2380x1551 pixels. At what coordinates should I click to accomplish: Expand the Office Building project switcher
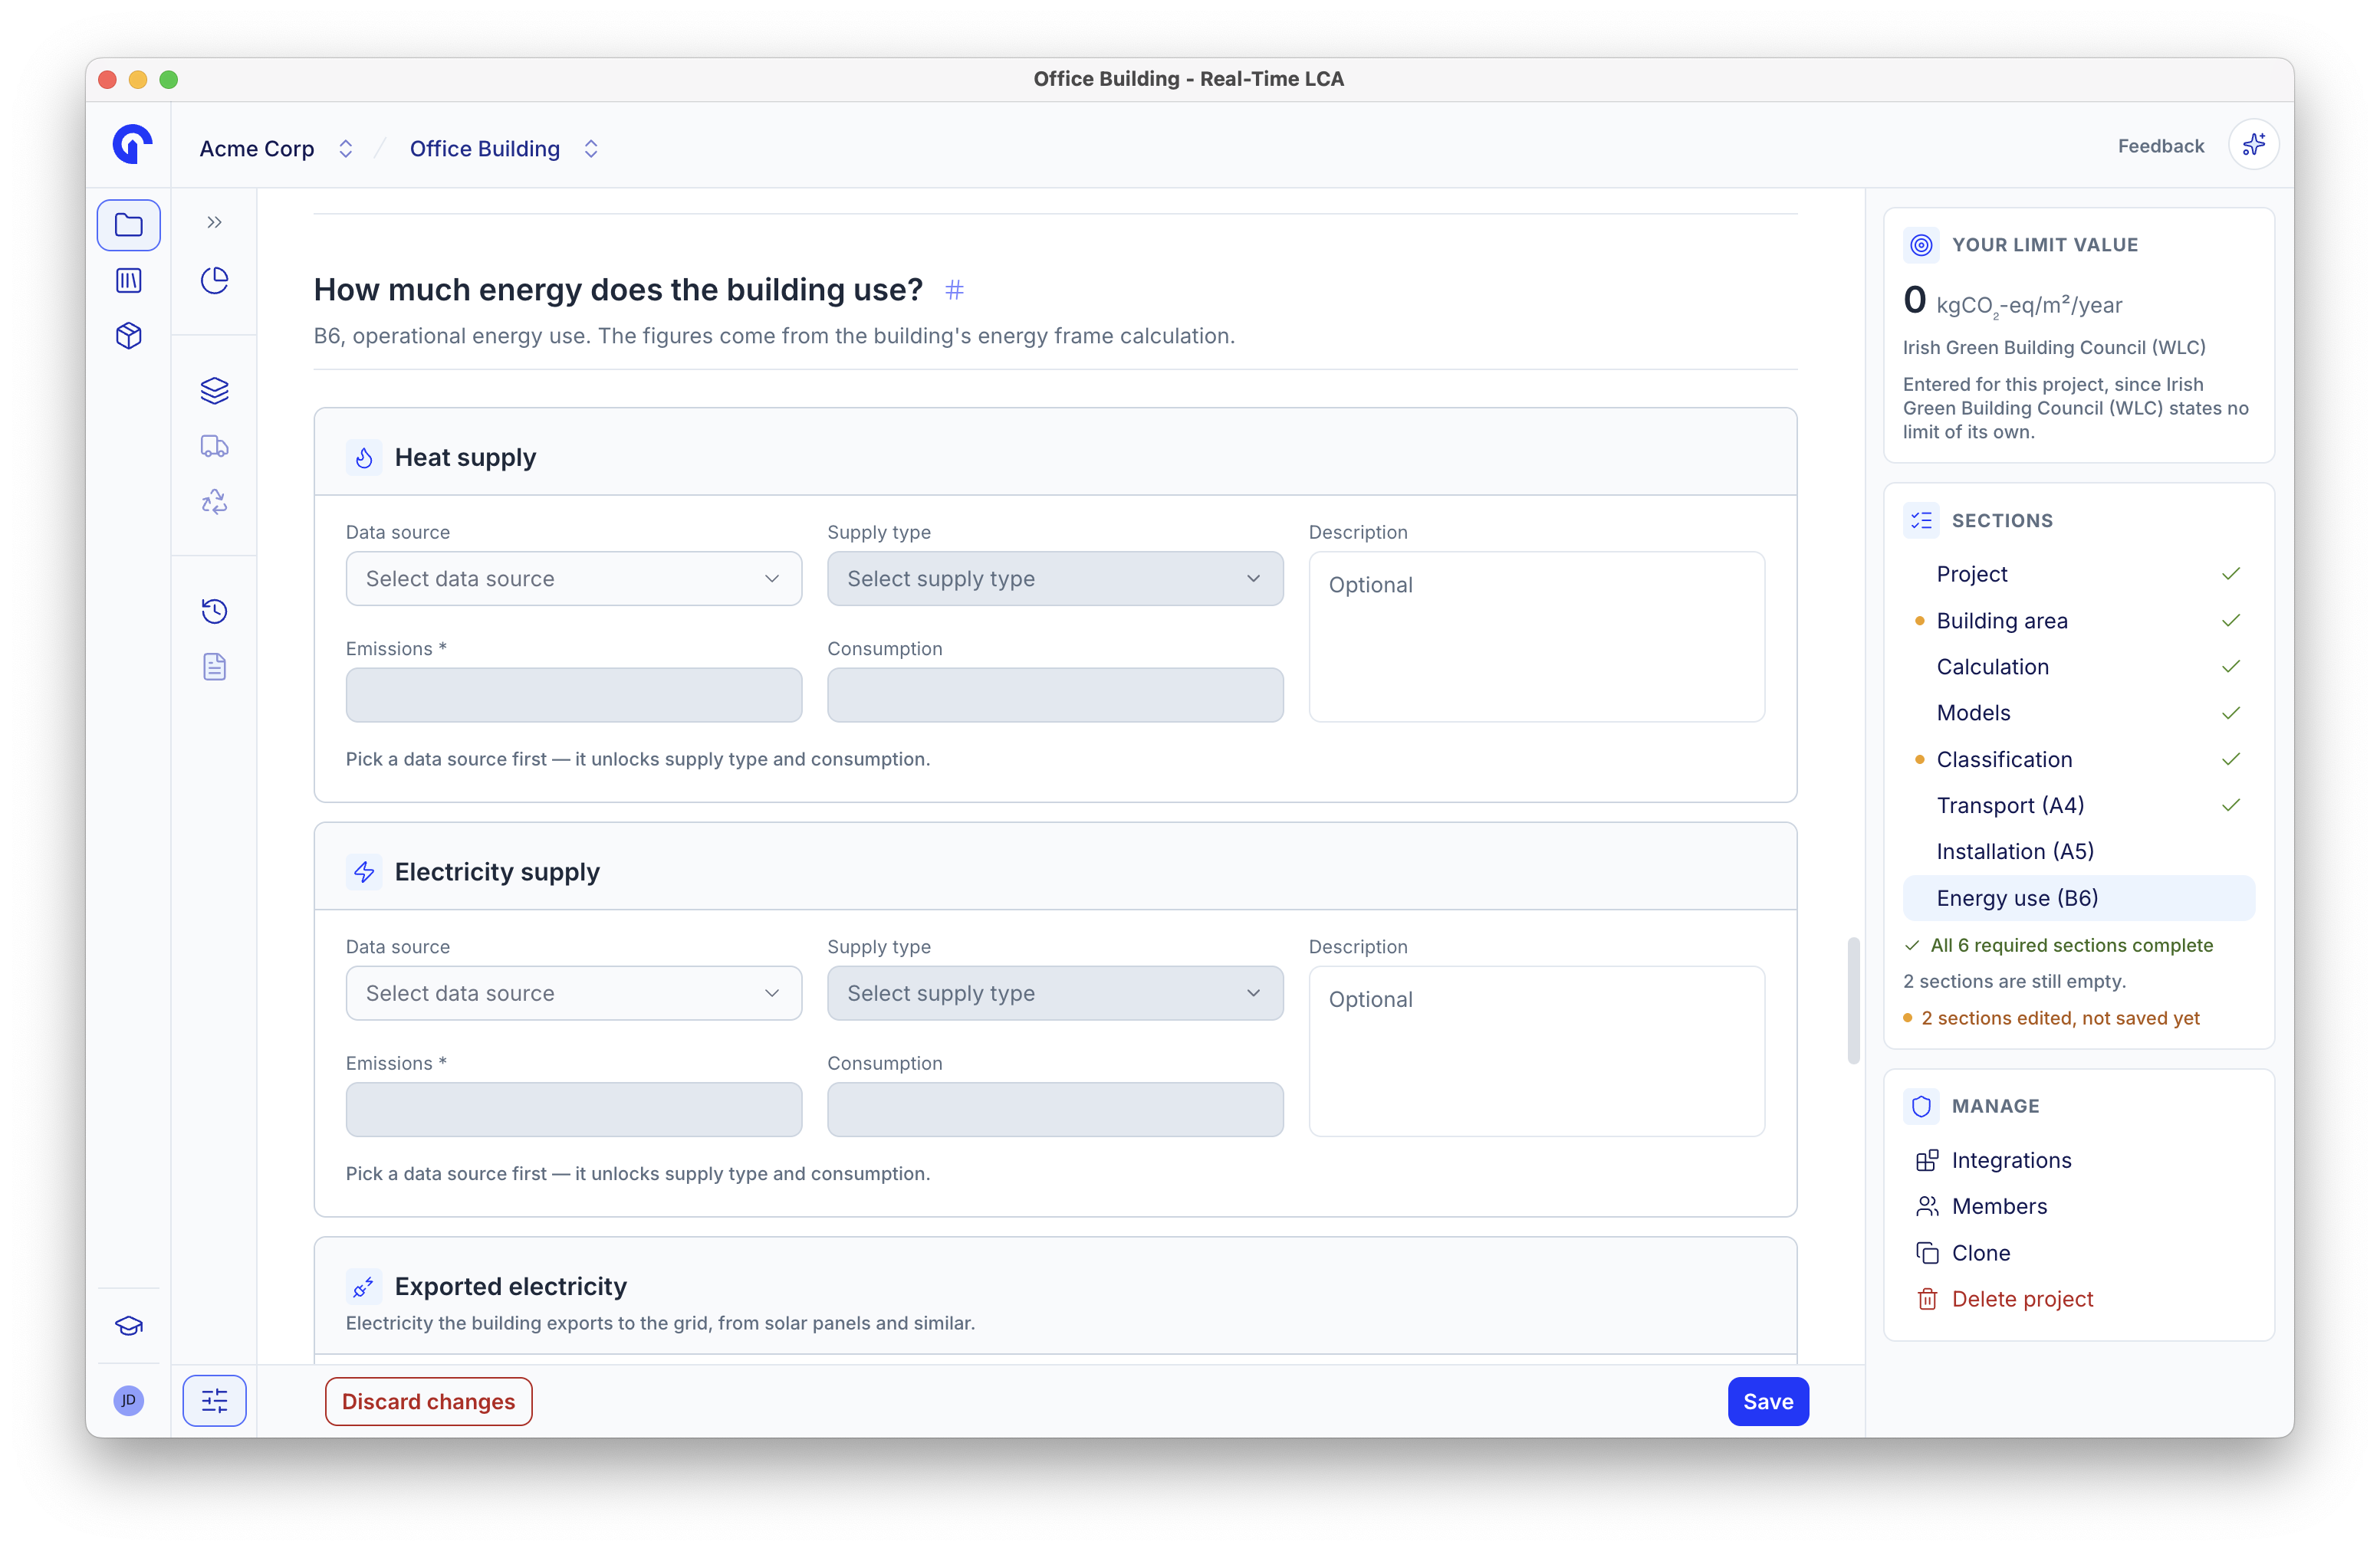click(x=504, y=149)
